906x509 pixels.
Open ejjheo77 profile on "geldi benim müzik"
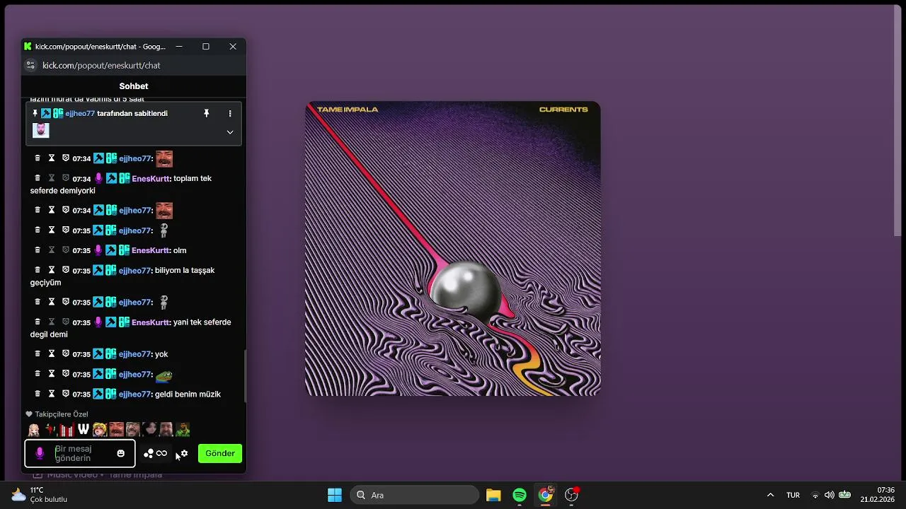(135, 394)
